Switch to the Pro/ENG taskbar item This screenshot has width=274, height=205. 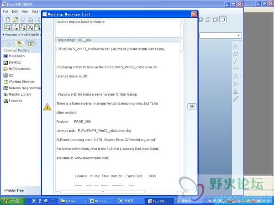[159, 201]
